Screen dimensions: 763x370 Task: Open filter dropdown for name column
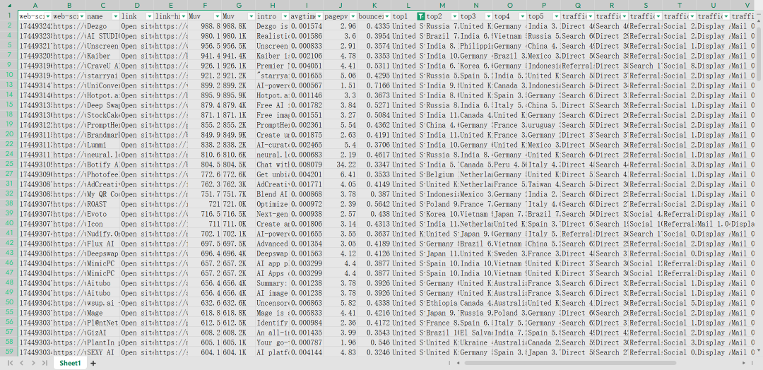click(115, 16)
